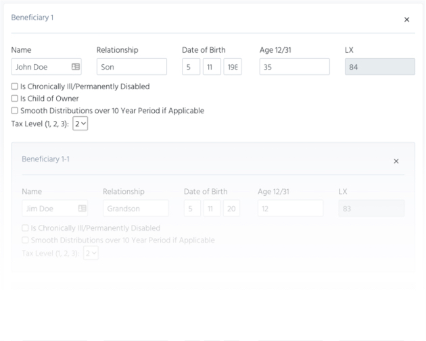
Task: Click the Age 12/31 field showing 35
Action: coord(294,67)
